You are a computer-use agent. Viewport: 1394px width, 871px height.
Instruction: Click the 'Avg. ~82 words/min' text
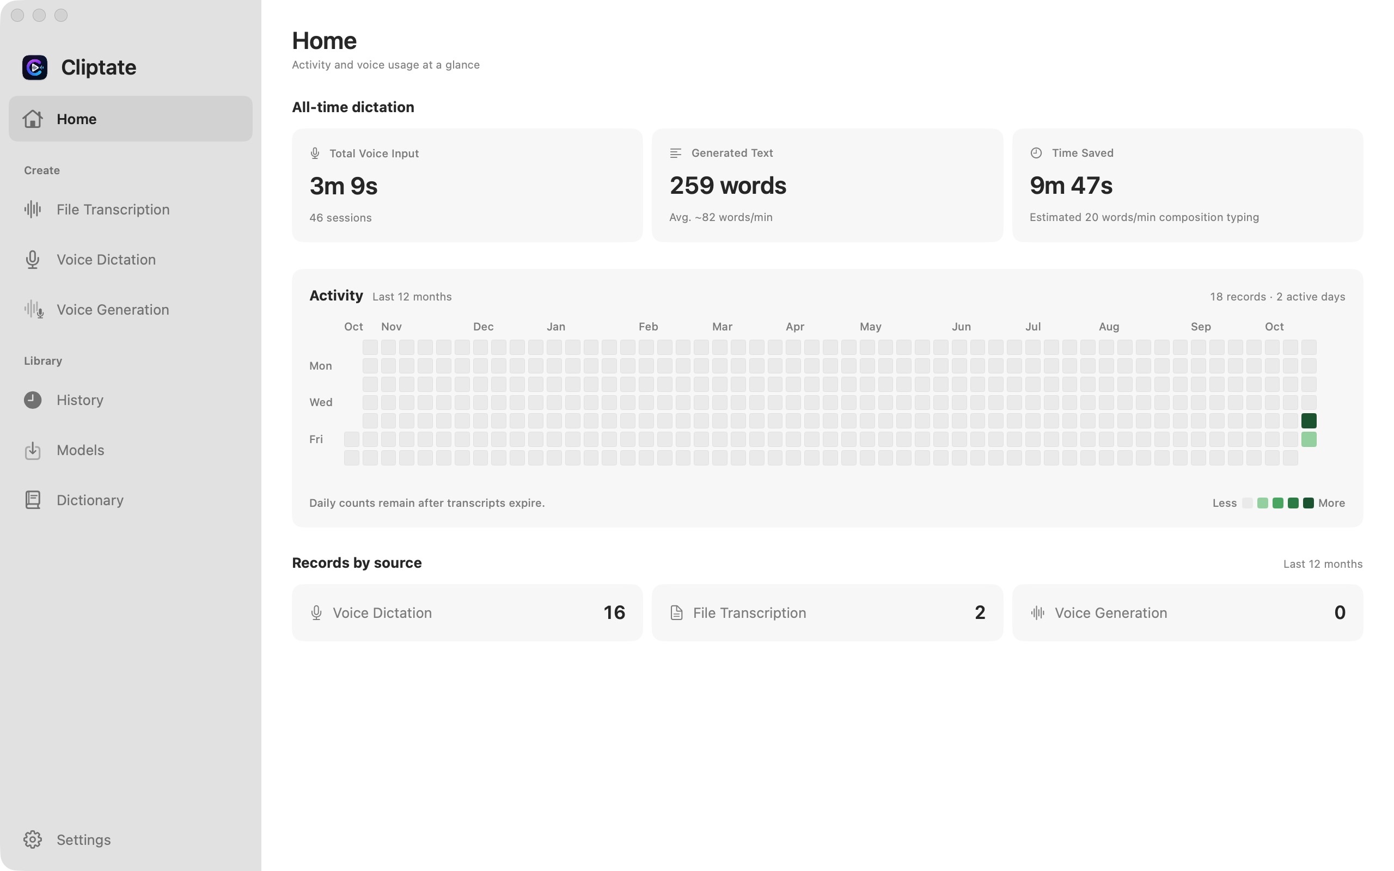tap(720, 217)
